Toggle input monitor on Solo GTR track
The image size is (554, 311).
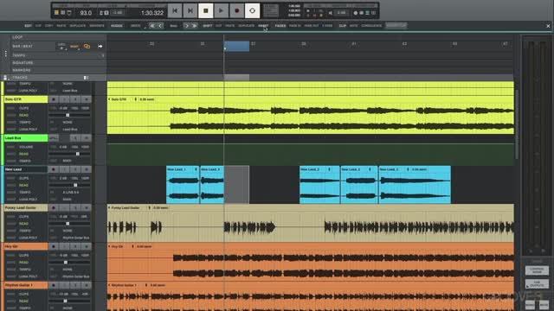(x=64, y=99)
